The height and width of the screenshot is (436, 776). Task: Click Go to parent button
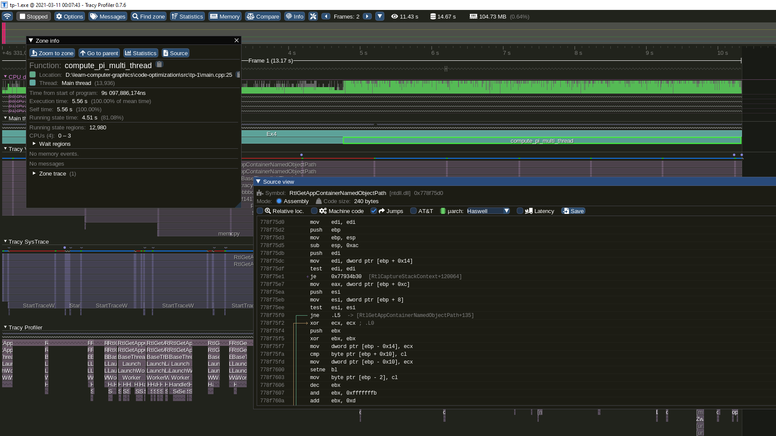click(99, 53)
